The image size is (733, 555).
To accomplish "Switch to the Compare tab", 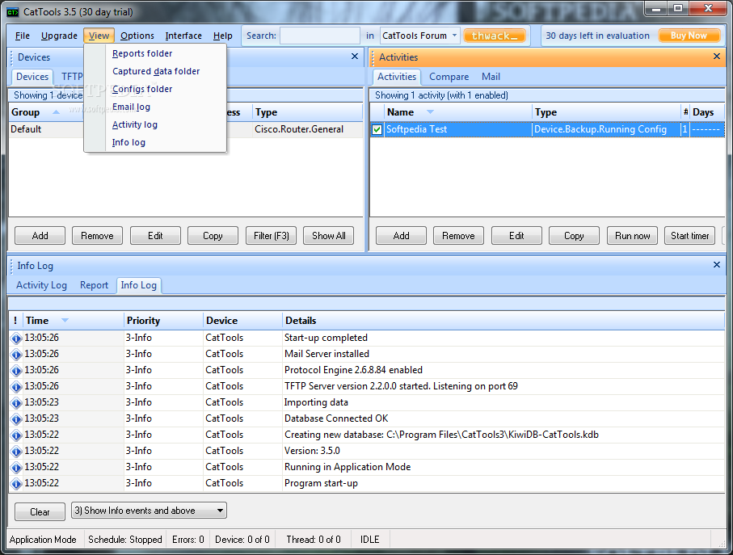I will point(449,77).
